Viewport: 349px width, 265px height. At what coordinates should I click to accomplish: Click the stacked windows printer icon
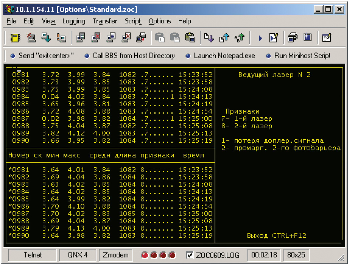point(293,38)
